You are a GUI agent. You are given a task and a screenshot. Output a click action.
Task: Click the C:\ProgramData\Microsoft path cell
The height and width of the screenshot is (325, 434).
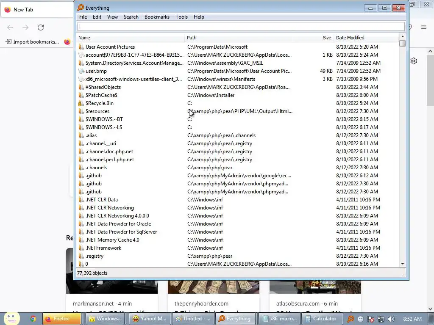(217, 47)
